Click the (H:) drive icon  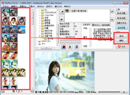(39, 44)
